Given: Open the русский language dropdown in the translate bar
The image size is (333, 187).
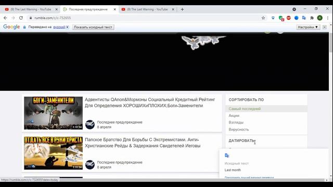Looking at the screenshot, I should click(61, 27).
